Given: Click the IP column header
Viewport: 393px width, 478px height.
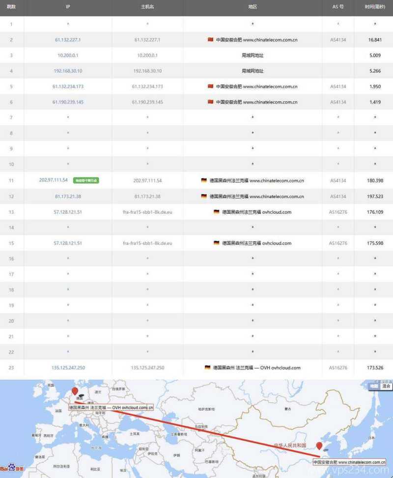Looking at the screenshot, I should (x=67, y=7).
